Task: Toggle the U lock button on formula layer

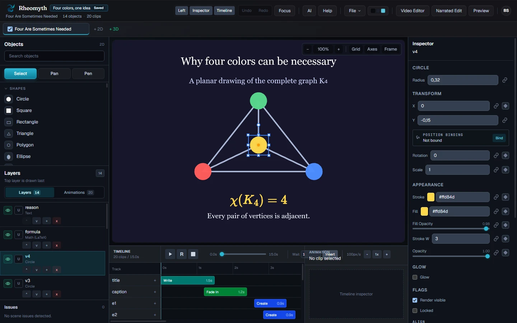Action: pos(19,235)
